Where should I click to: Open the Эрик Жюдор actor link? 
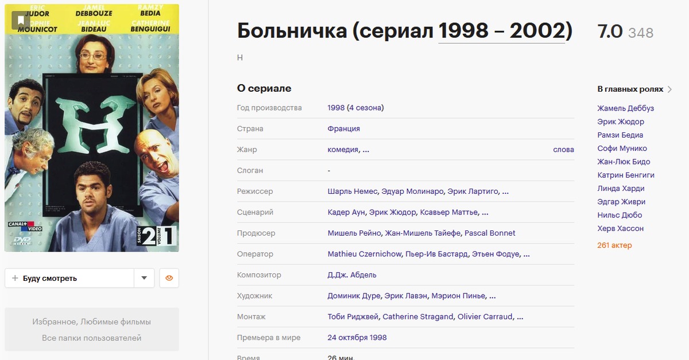pos(621,122)
